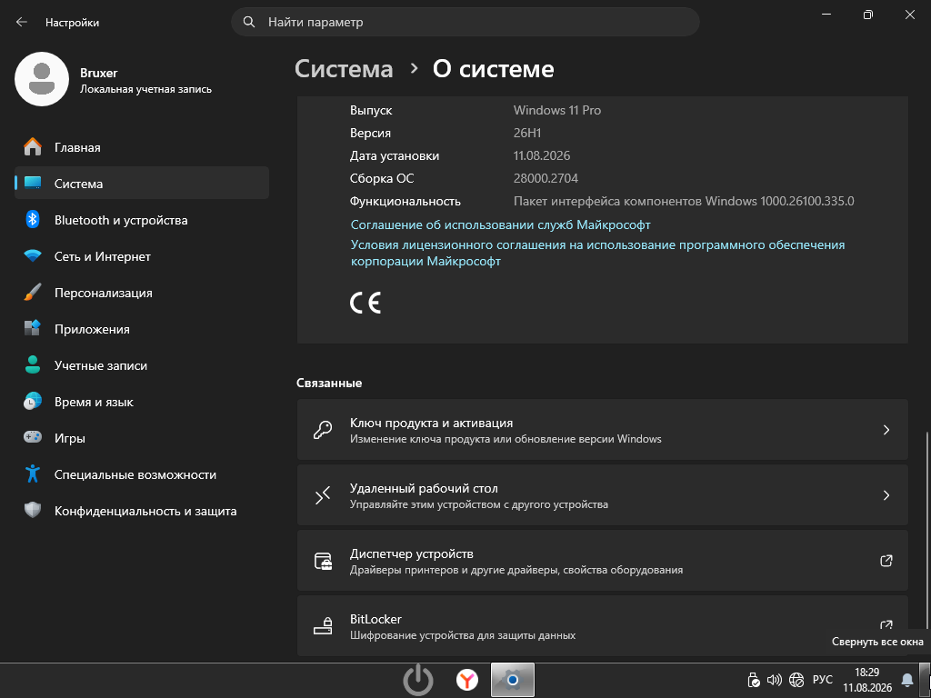Open Условия лицензионного соглашения Майкрософт link
Image resolution: width=931 pixels, height=698 pixels.
[x=597, y=253]
